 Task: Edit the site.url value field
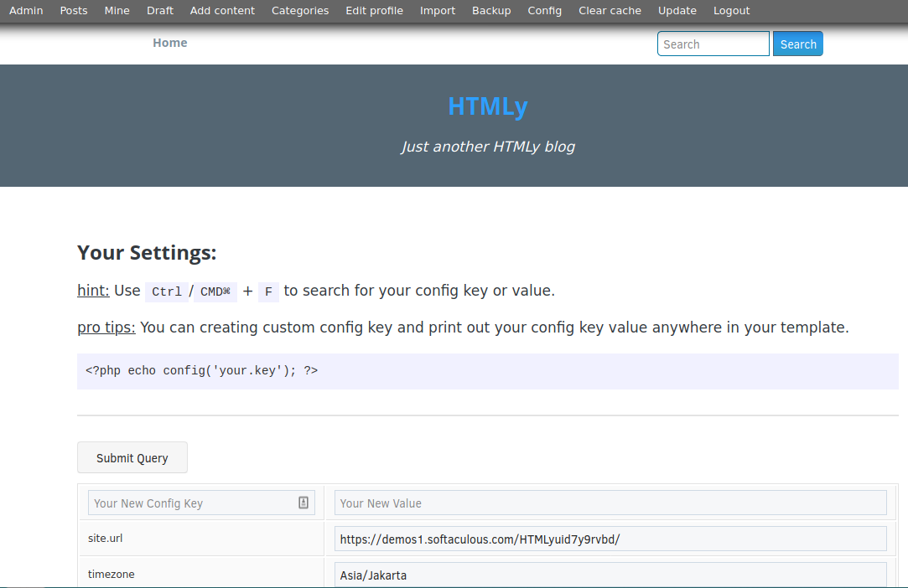pos(610,539)
